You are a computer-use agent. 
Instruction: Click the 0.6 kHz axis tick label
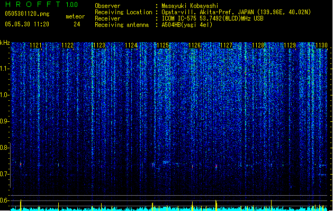click(4, 200)
